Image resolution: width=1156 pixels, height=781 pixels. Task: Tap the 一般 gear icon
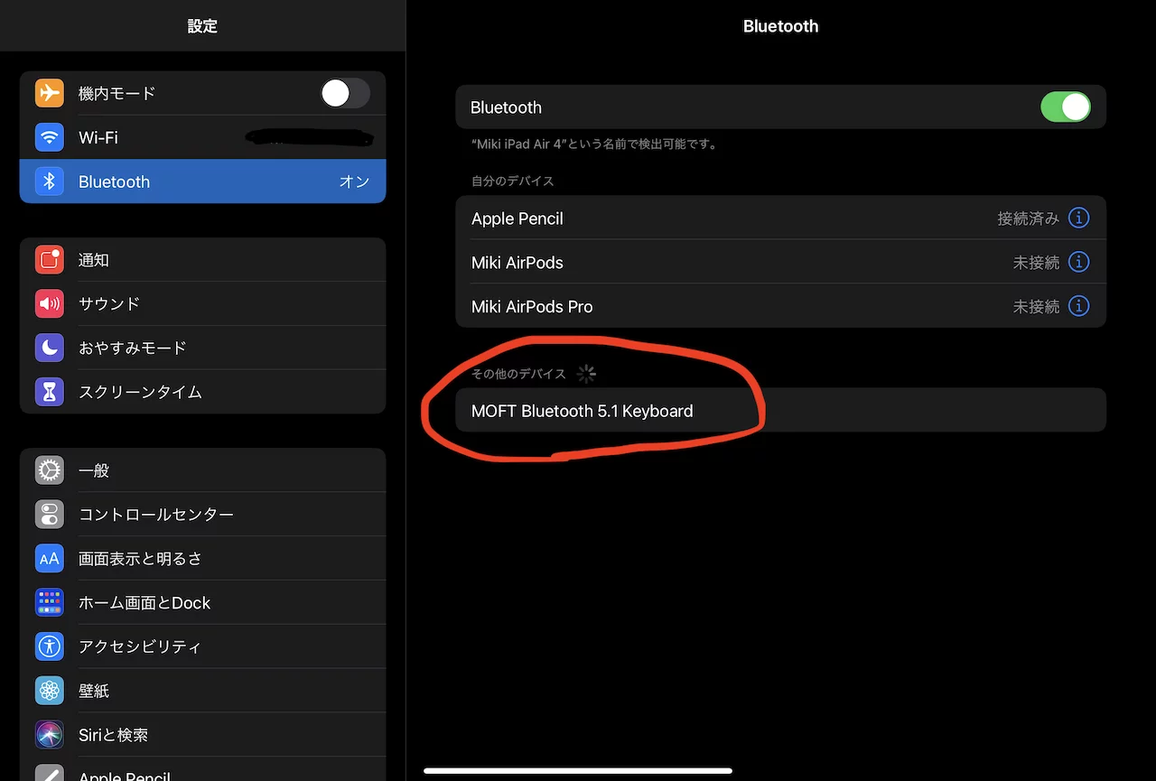click(x=50, y=470)
